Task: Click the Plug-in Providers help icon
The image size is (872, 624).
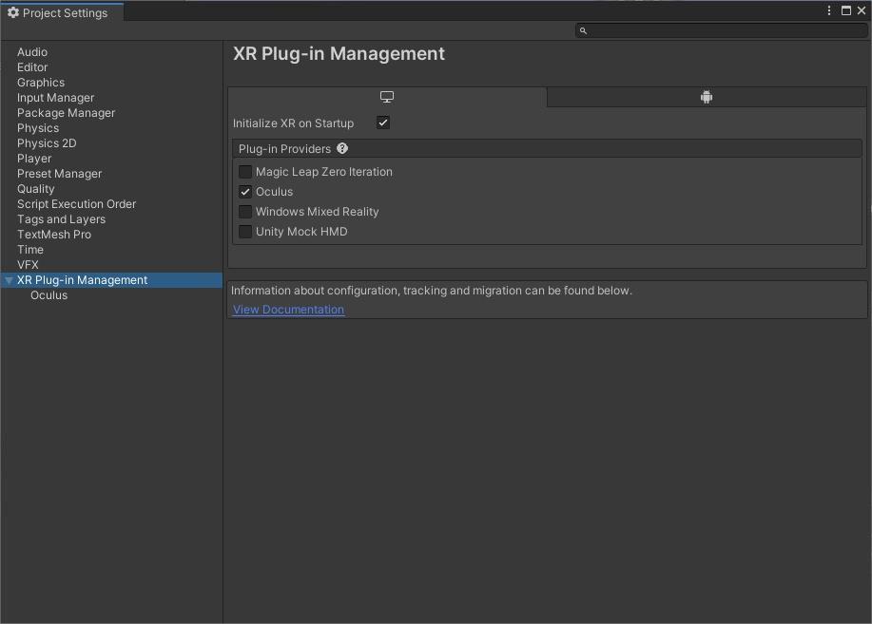Action: 342,148
